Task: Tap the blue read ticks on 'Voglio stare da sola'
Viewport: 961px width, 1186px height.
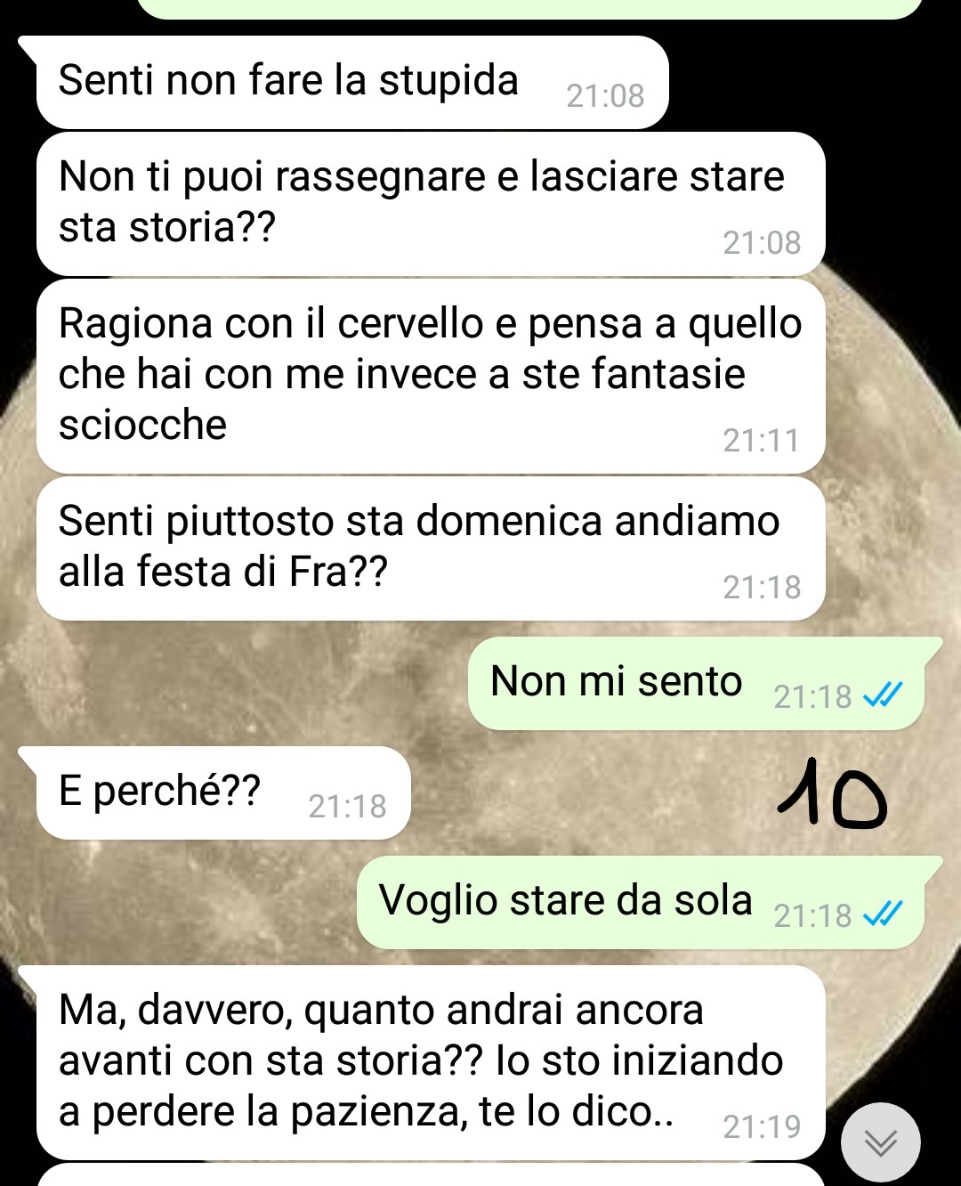Action: 884,913
